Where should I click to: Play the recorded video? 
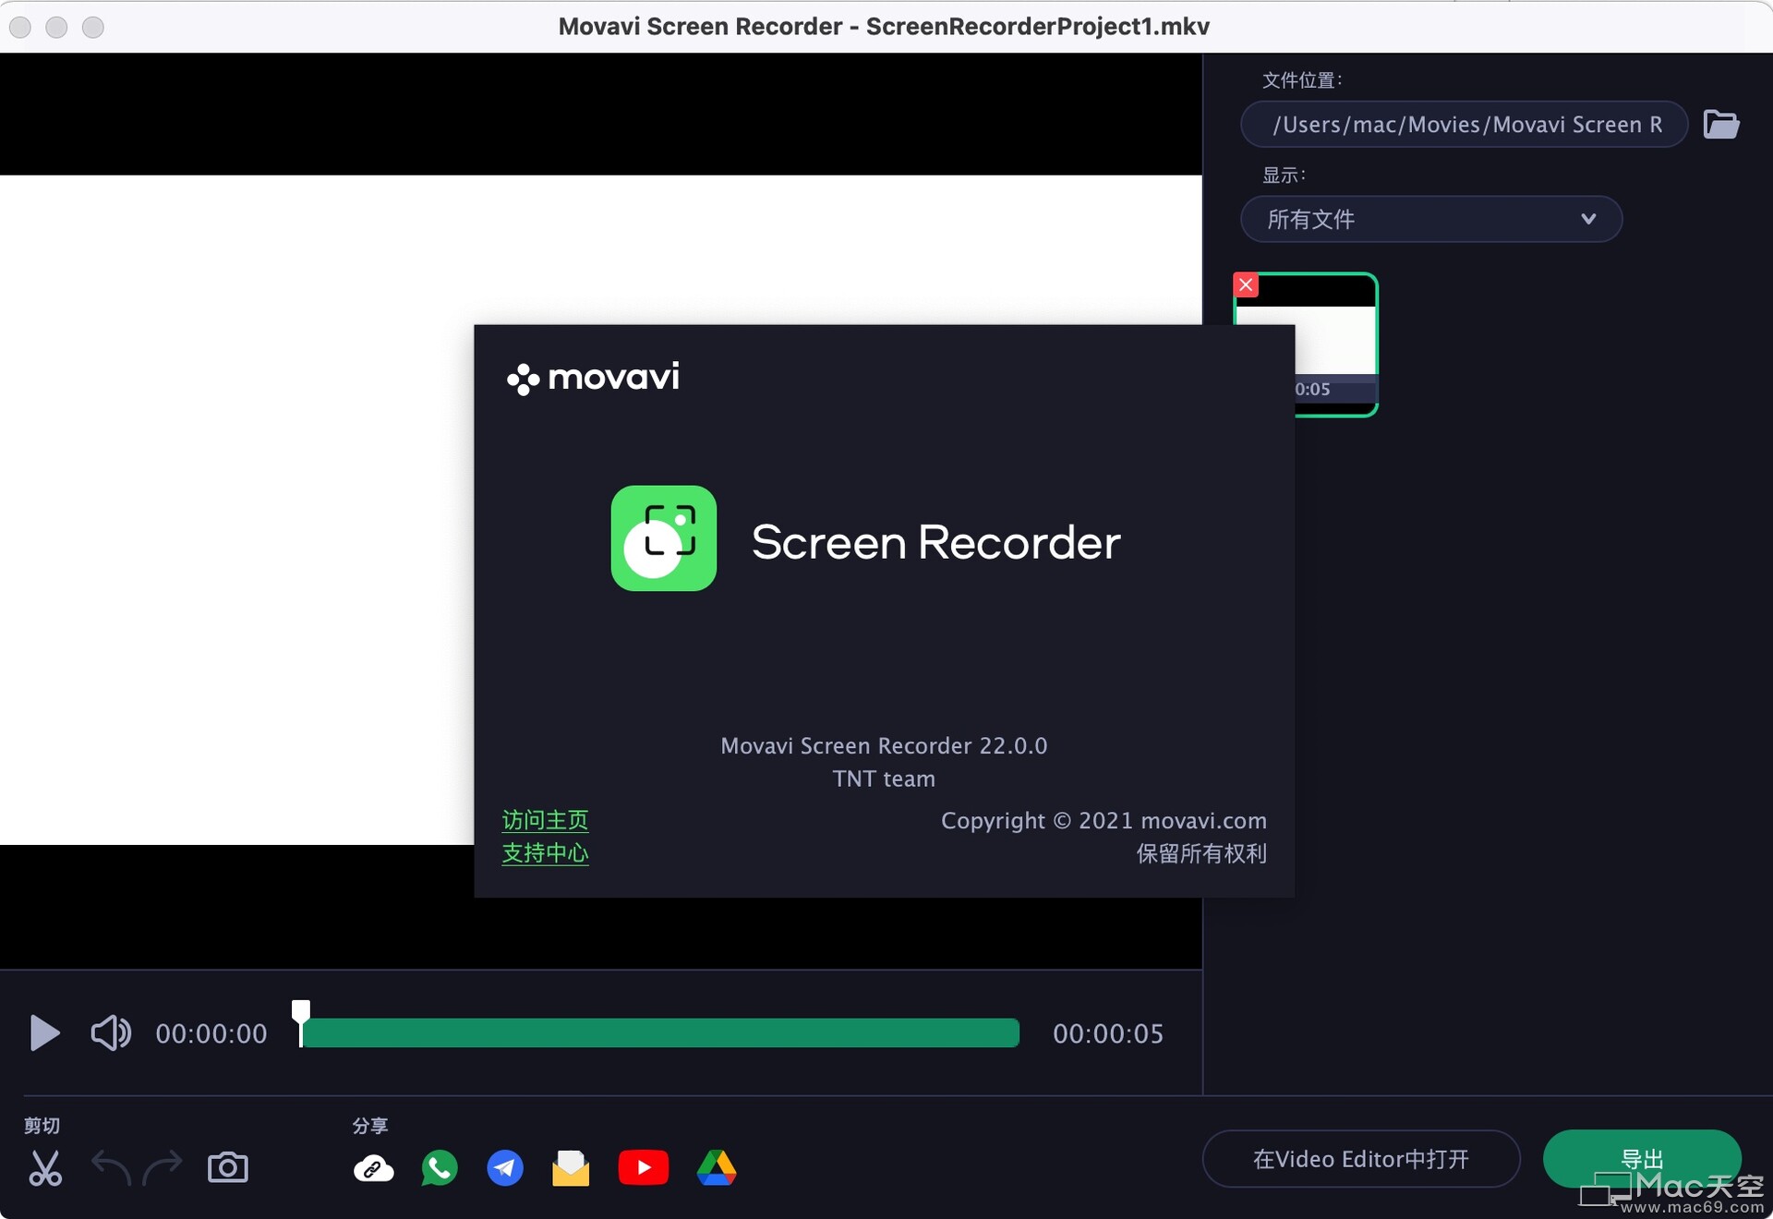point(44,1032)
